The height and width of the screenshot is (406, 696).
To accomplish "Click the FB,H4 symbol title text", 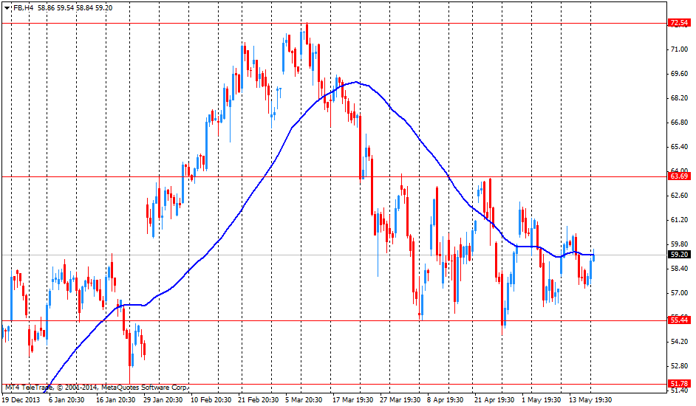I will [24, 7].
